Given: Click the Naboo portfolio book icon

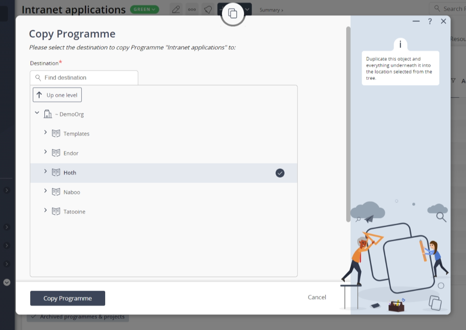Looking at the screenshot, I should pos(56,192).
